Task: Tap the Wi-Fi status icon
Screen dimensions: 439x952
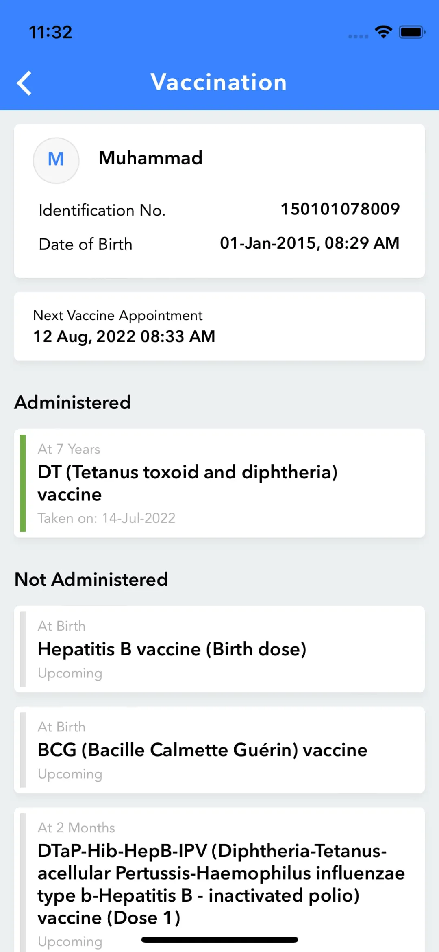Action: [x=383, y=32]
